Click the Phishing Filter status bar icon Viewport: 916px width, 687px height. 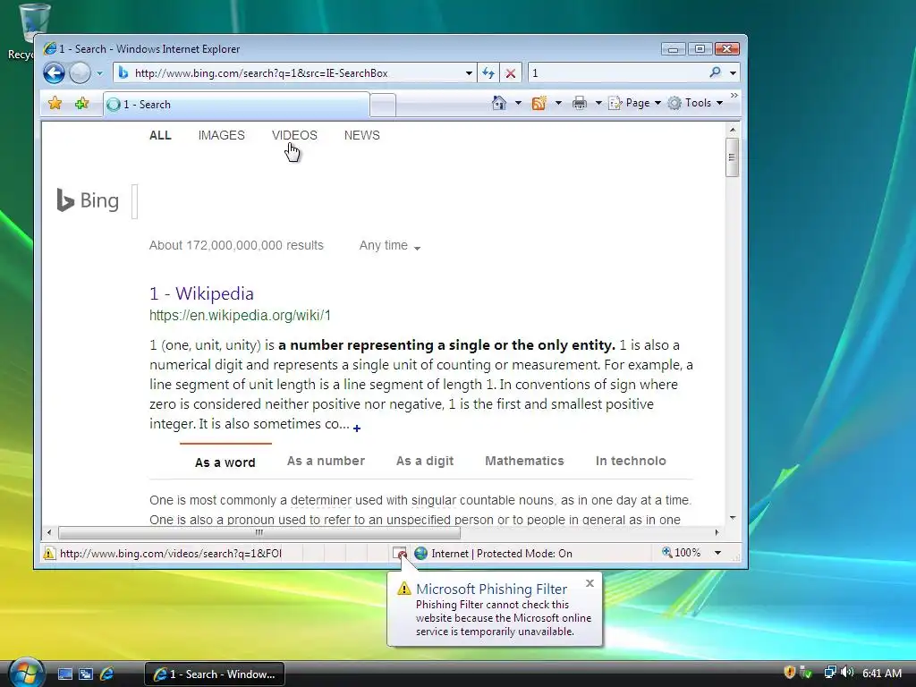click(400, 553)
